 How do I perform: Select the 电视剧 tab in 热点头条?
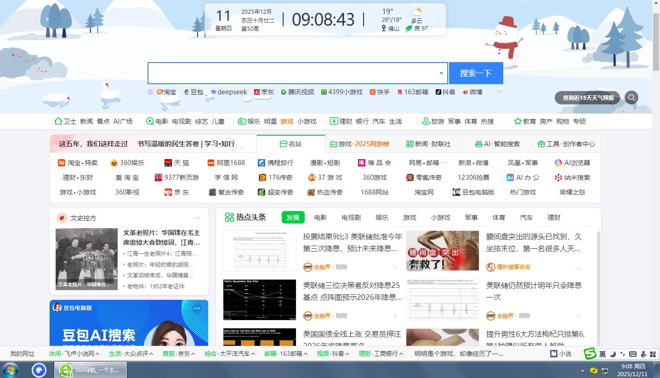tap(351, 218)
